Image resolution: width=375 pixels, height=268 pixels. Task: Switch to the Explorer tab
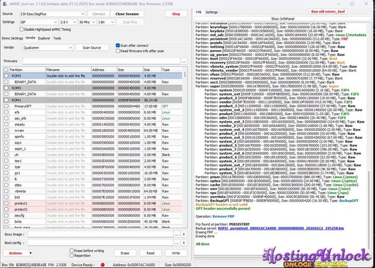(x=44, y=38)
